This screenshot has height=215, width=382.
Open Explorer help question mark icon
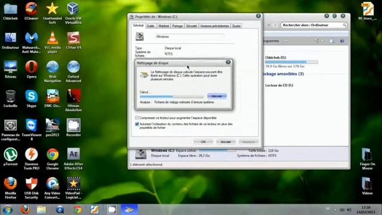[x=342, y=41]
